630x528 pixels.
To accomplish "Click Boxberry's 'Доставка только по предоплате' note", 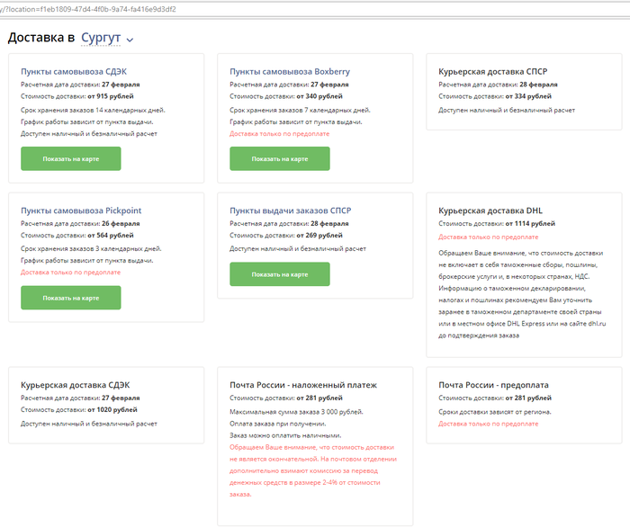I will 279,134.
